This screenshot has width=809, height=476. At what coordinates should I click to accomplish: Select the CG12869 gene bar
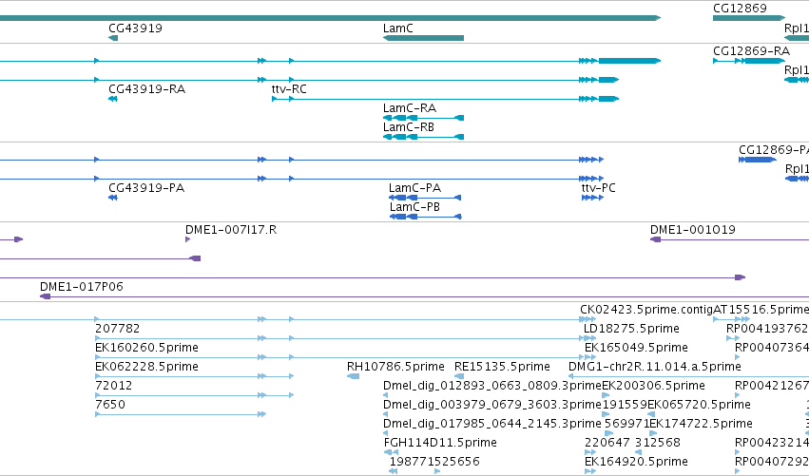749,18
